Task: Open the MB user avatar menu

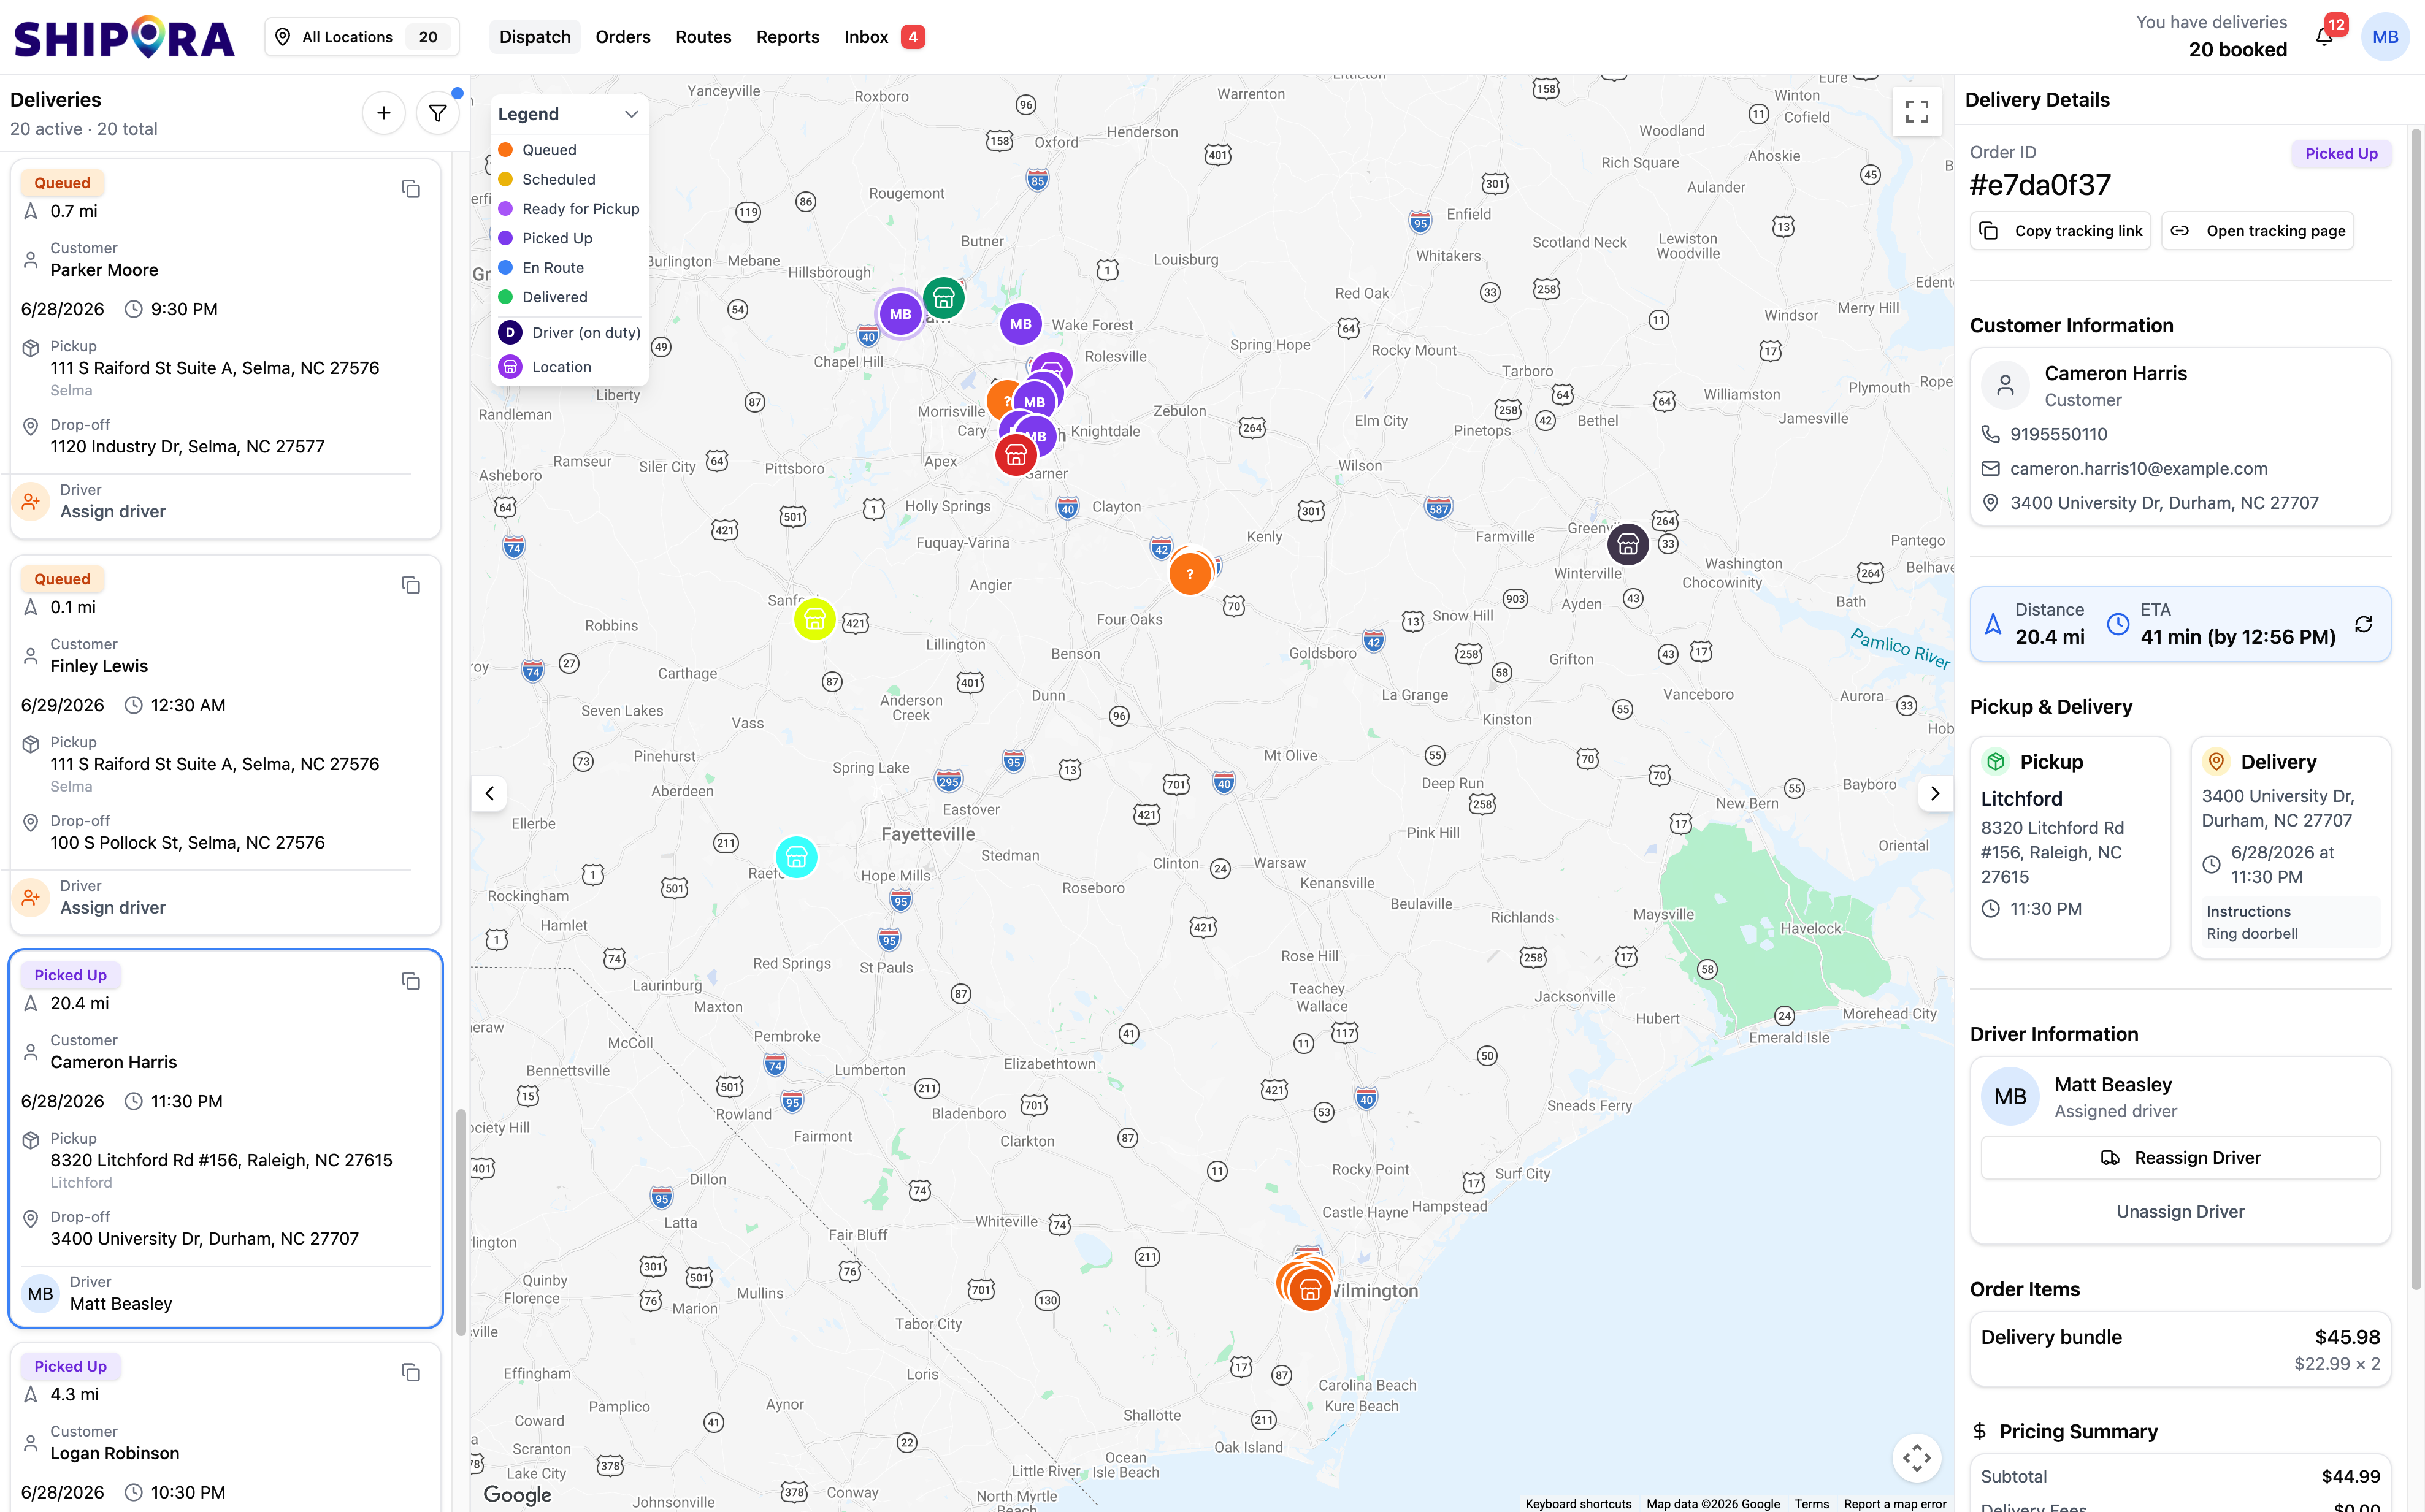Action: tap(2385, 37)
